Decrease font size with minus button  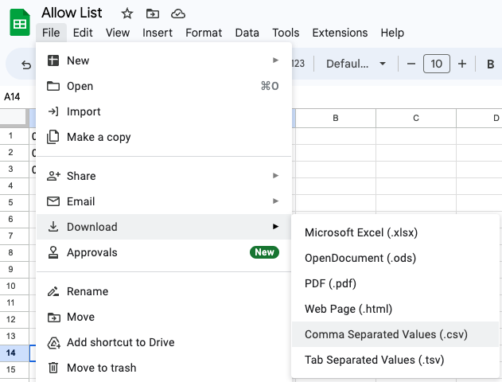[x=411, y=64]
